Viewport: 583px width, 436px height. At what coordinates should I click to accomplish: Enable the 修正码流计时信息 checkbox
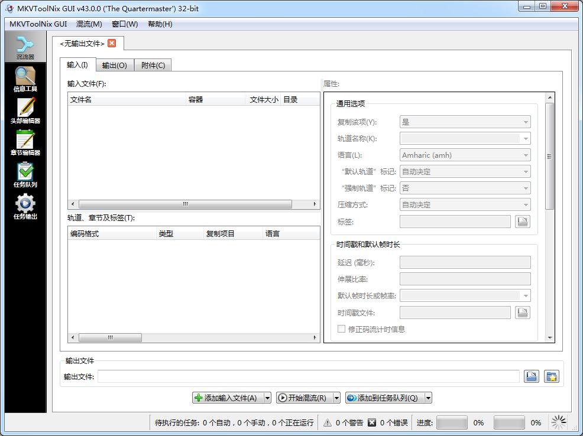click(x=342, y=329)
